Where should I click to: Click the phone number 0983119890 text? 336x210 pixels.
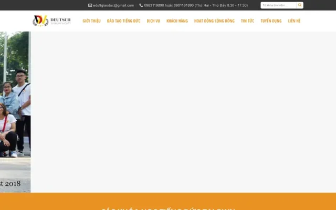(154, 5)
